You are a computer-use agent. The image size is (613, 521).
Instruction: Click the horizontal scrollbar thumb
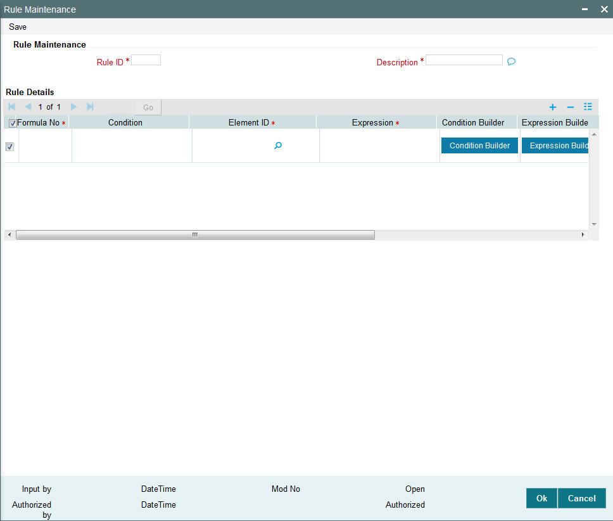tap(195, 235)
